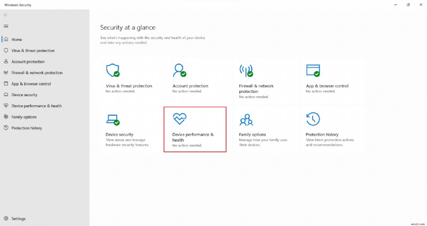Screen dimensions: 427x226
Task: Open Settings label in sidebar
Action: point(18,219)
